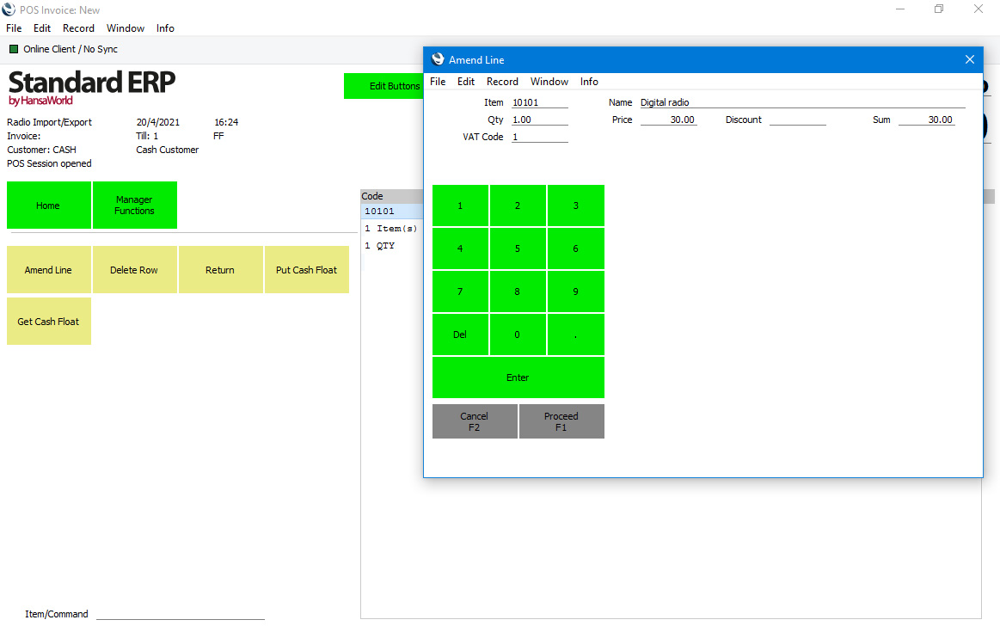
Task: Click the Home button in POS window
Action: pos(48,206)
